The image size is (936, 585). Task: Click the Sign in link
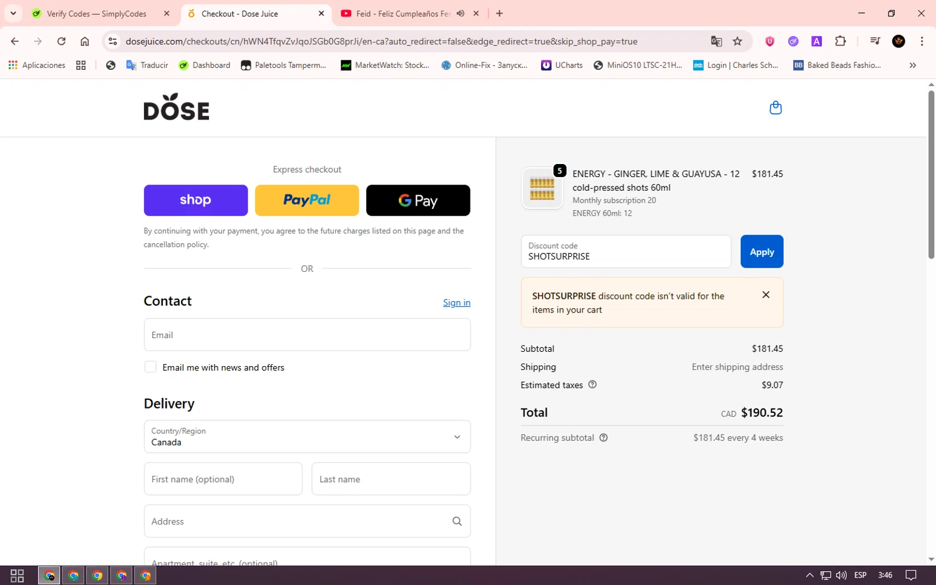click(x=457, y=302)
